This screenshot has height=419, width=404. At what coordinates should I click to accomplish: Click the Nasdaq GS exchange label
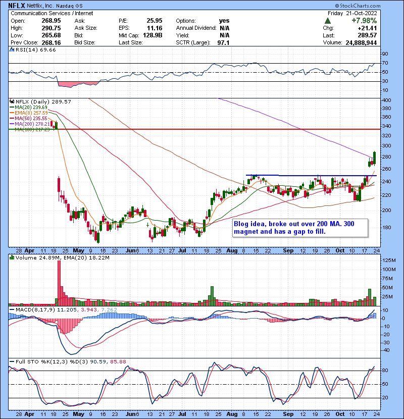tap(69, 6)
